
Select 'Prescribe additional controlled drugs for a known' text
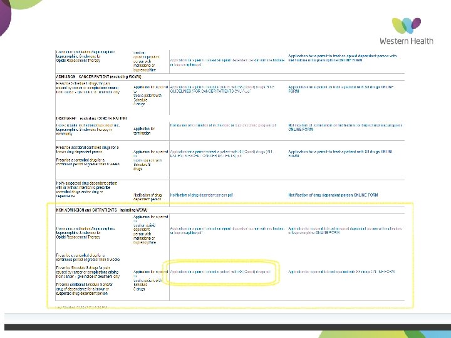87,150
